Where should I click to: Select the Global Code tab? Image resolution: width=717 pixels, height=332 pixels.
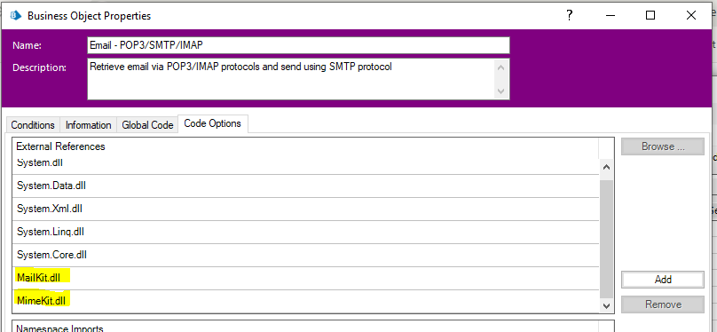coord(147,125)
